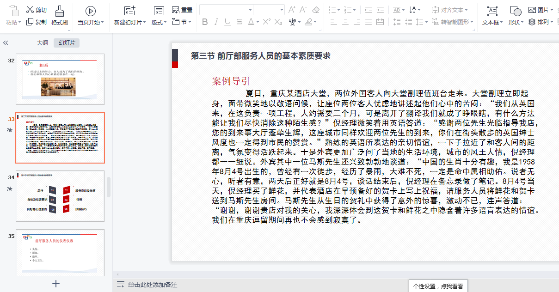The image size is (559, 292).
Task: Open the Shapes (形状) tool
Action: pos(515,11)
